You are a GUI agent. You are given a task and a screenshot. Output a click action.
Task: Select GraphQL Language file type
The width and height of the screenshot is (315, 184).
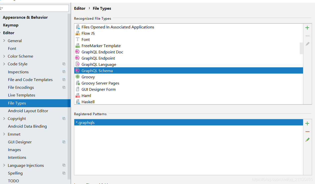click(x=189, y=64)
